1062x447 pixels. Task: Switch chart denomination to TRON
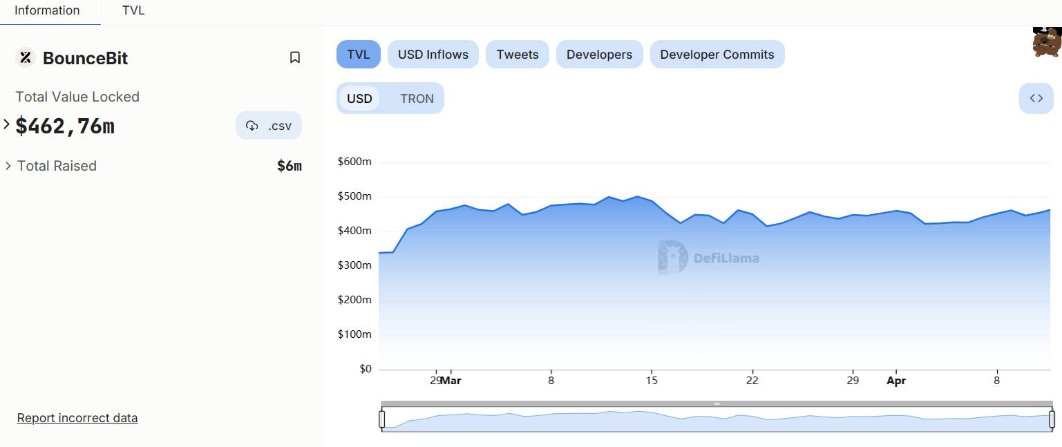click(x=417, y=98)
